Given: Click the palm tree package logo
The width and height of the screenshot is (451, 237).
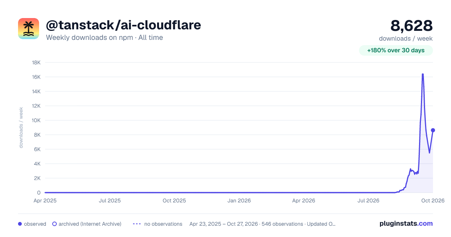Looking at the screenshot, I should (x=29, y=29).
